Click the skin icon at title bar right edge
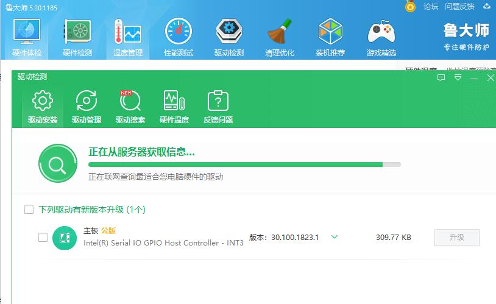This screenshot has width=496, height=304. [x=487, y=6]
